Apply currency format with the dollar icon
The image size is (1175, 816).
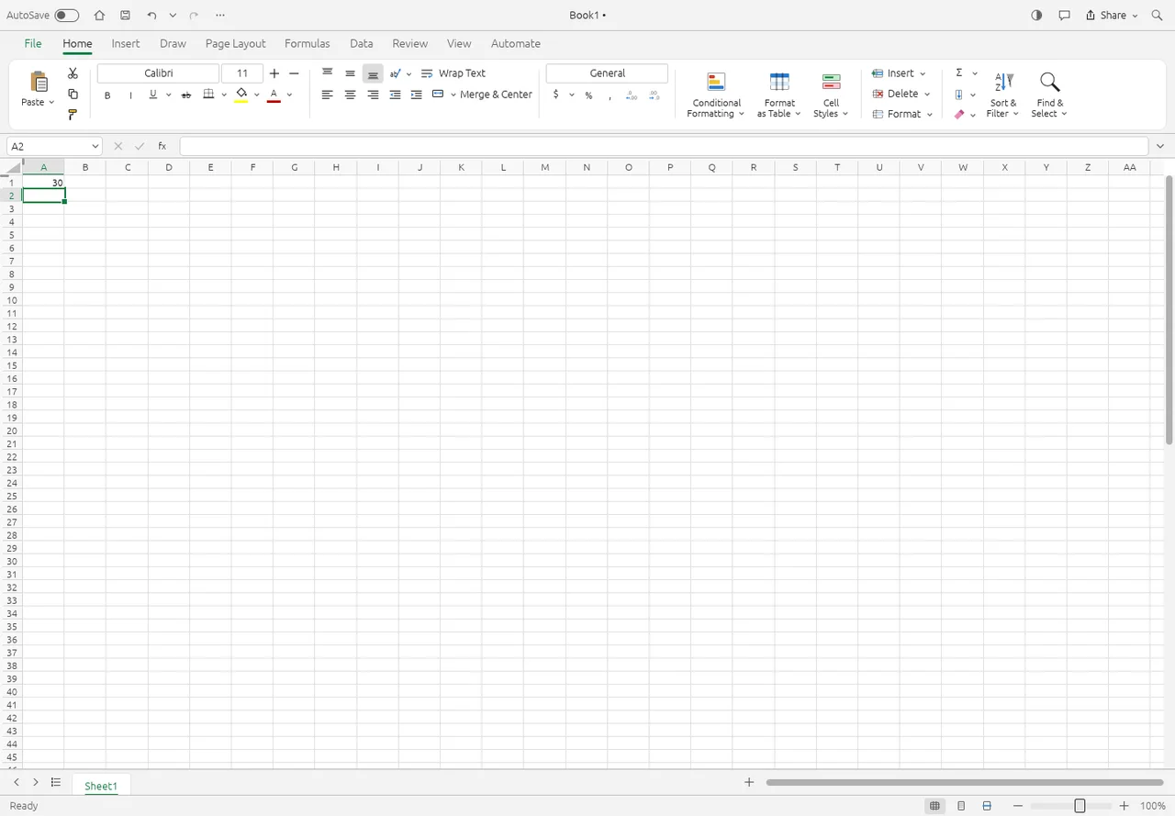(x=556, y=95)
